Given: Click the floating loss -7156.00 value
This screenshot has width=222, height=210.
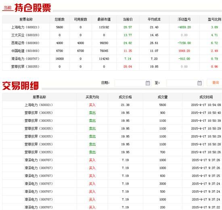Looking at the screenshot, I should [184, 43].
